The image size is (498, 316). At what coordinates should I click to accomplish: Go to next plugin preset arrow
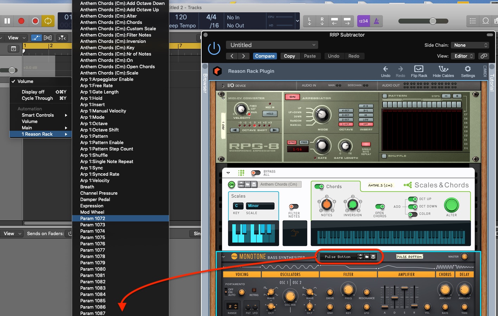244,56
